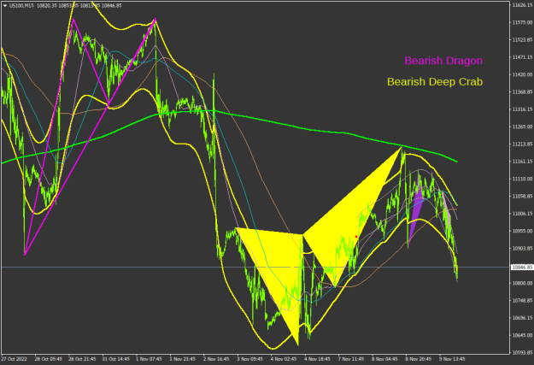This screenshot has height=365, width=534.
Task: Click the 7 Nov 11:45 time label
Action: click(x=351, y=359)
